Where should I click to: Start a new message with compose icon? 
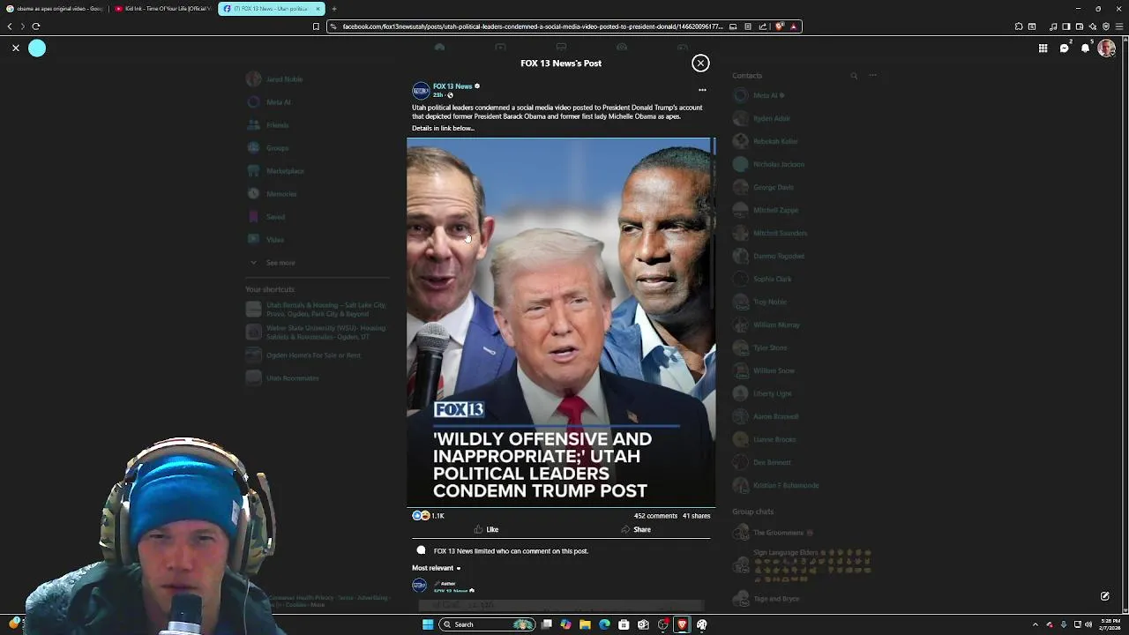point(1104,596)
